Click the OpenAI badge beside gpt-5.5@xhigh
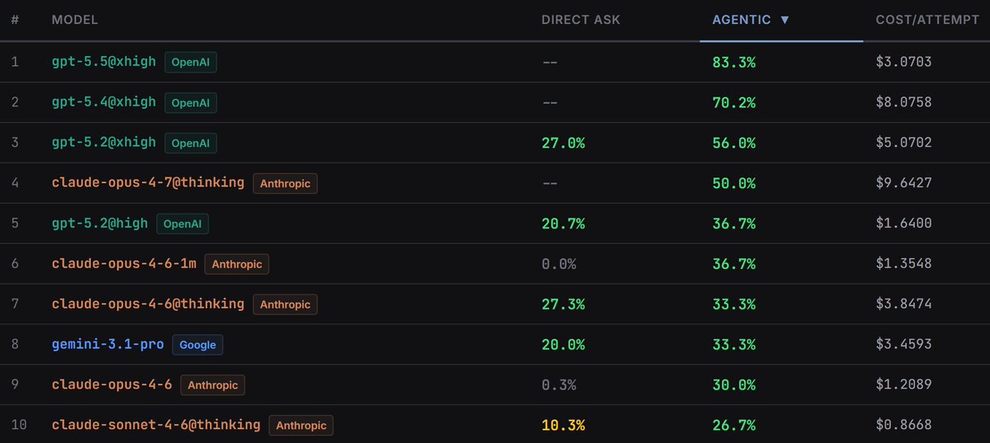Screen dimensions: 990x443 coord(191,63)
